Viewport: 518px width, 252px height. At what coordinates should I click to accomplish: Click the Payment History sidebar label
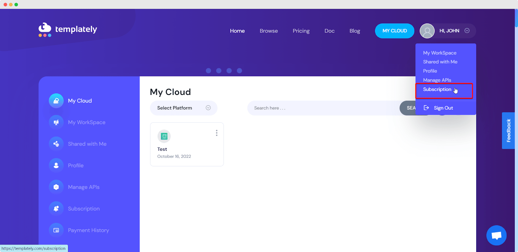pyautogui.click(x=88, y=230)
